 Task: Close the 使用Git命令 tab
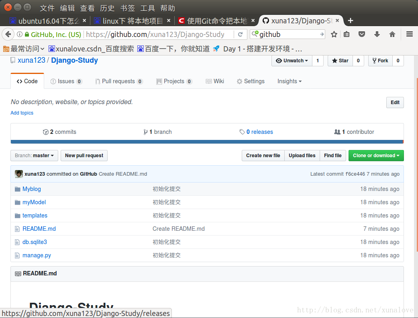click(x=253, y=21)
